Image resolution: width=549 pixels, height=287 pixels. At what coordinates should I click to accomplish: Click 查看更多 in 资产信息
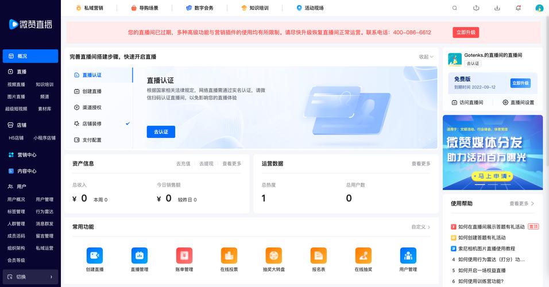tap(232, 164)
